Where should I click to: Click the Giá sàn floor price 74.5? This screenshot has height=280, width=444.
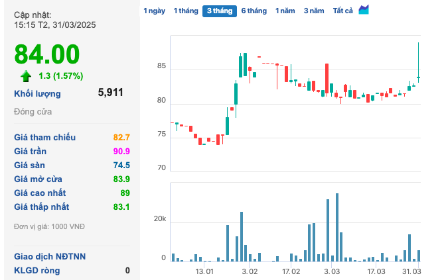tap(121, 165)
